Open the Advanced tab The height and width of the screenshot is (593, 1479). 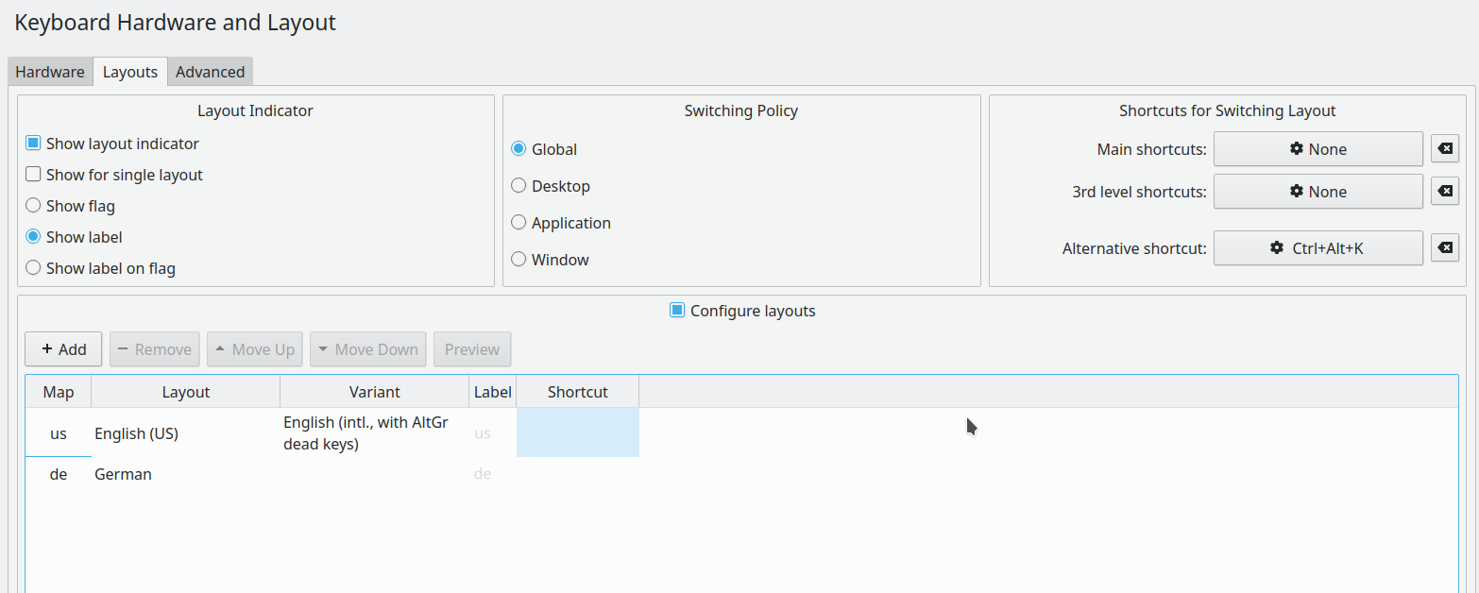(x=210, y=72)
